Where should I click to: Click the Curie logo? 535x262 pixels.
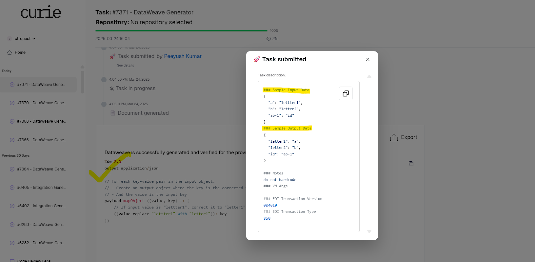click(x=41, y=12)
